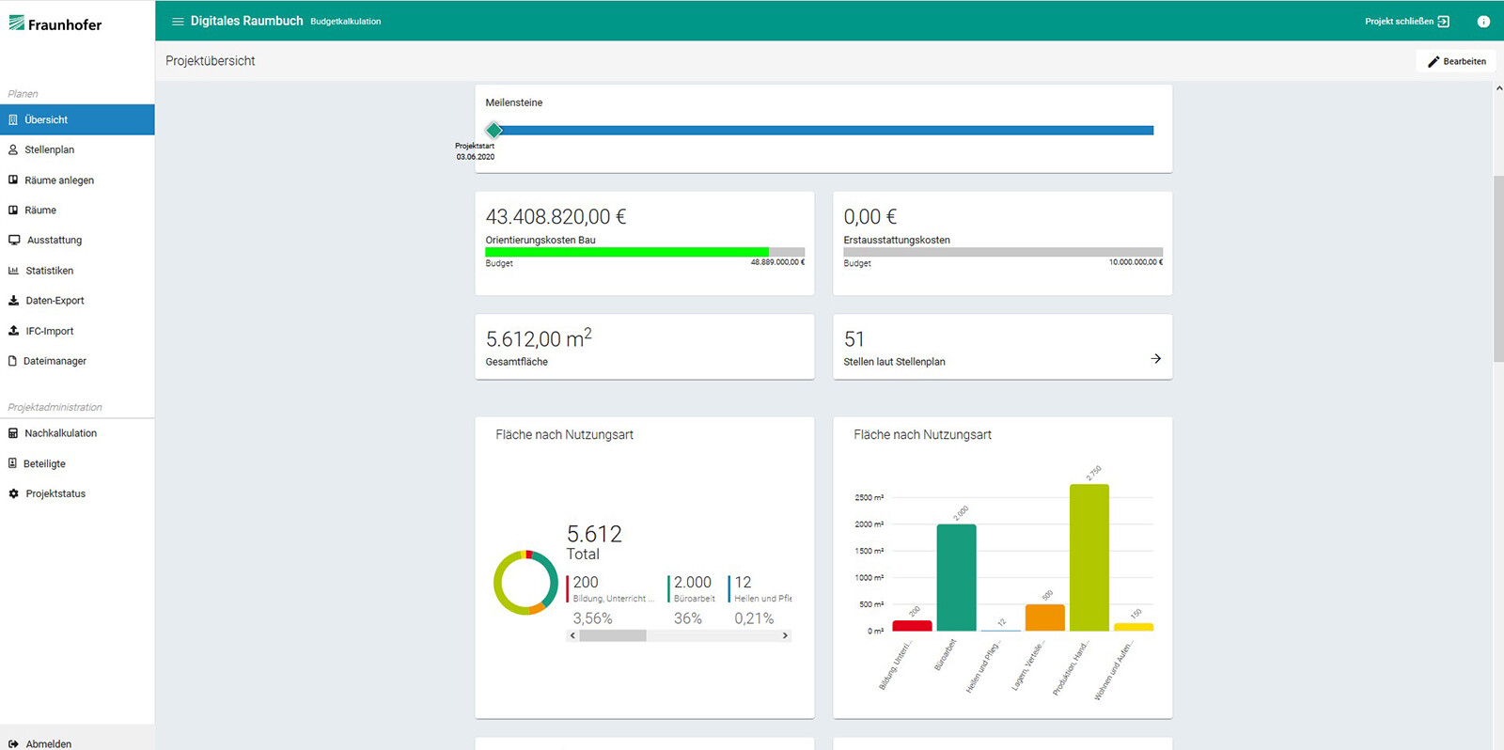
Task: Open Stellen laut Stellenplan arrow
Action: pos(1155,359)
